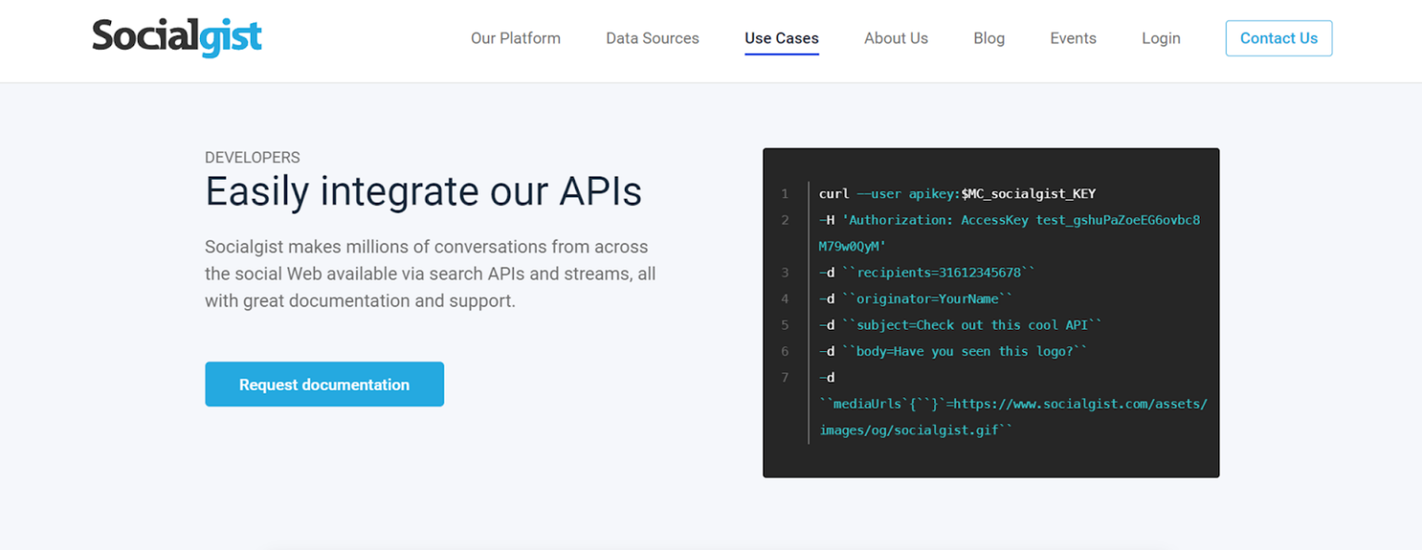Select the DEVELOPERS section label
This screenshot has width=1422, height=550.
tap(252, 157)
